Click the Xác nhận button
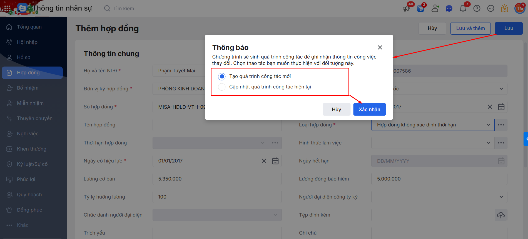The height and width of the screenshot is (239, 528). [x=369, y=110]
